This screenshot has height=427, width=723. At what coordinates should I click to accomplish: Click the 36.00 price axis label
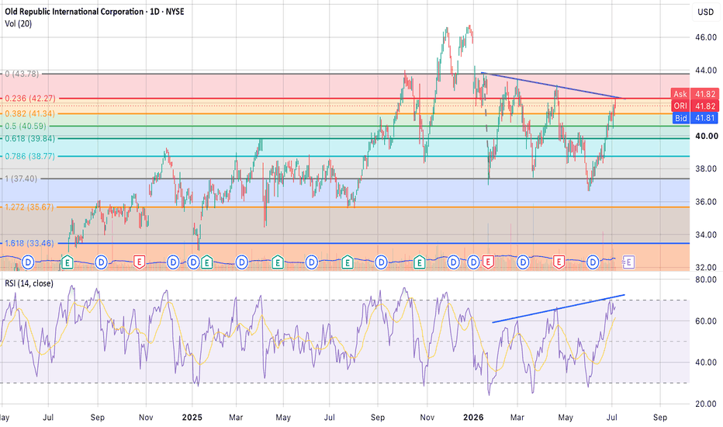pos(706,202)
